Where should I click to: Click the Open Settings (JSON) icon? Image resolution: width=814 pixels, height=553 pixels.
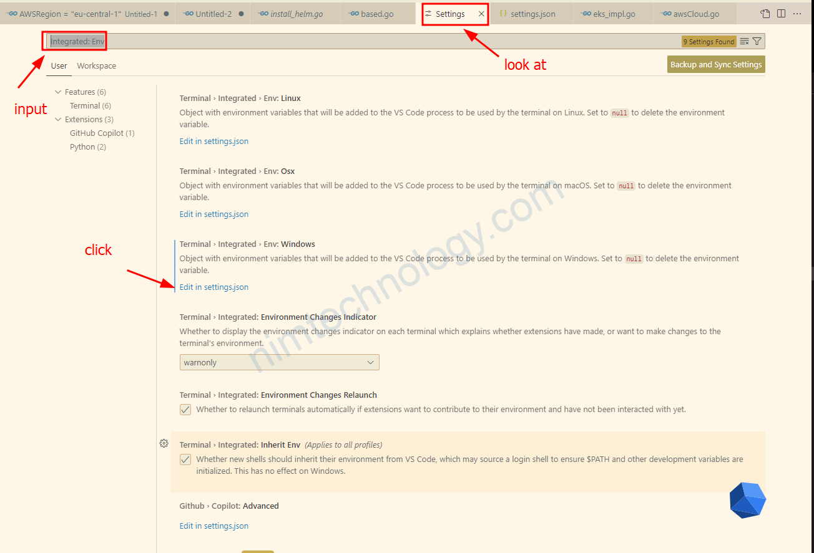coord(765,14)
